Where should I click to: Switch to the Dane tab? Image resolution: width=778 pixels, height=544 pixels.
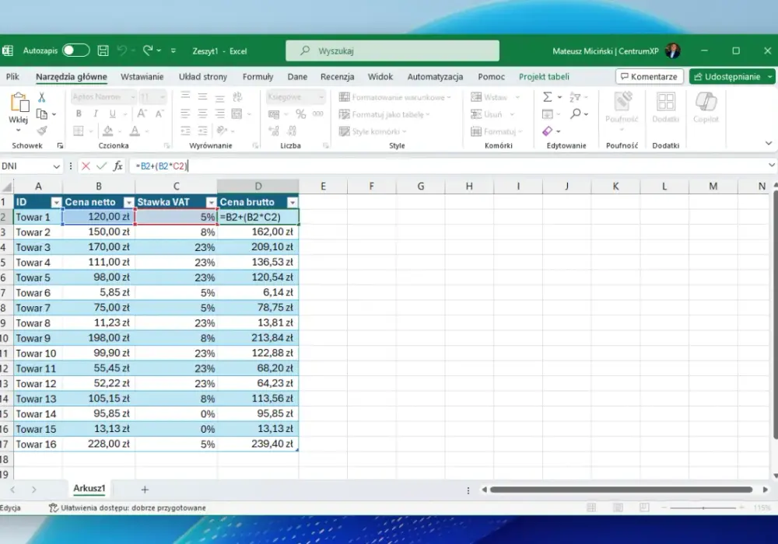[x=297, y=77]
